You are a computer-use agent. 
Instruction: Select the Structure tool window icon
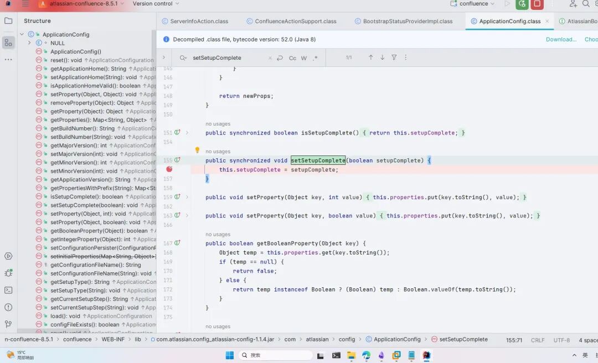(x=8, y=42)
